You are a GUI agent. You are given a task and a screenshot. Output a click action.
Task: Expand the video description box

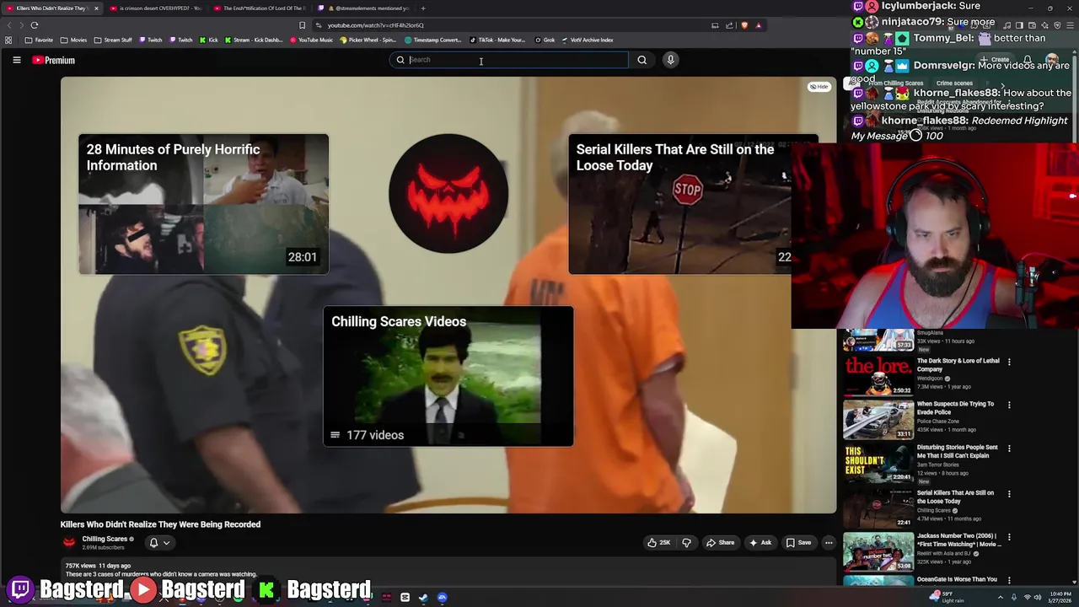pos(448,571)
